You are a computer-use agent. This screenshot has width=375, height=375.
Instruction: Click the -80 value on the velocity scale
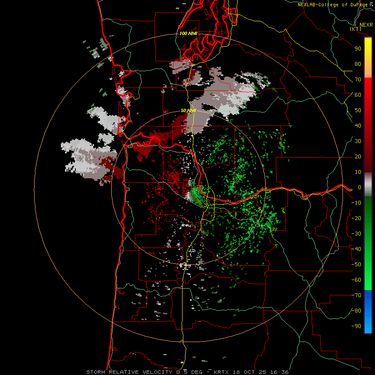[x=356, y=311]
